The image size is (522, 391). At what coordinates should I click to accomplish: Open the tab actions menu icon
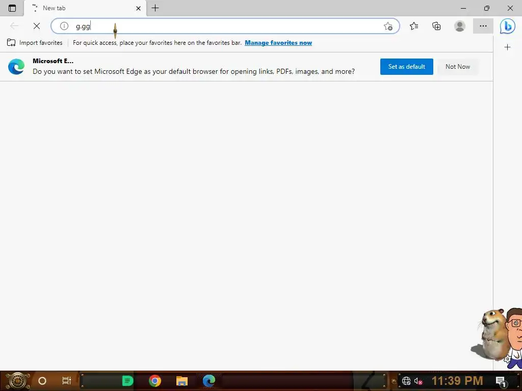[12, 8]
